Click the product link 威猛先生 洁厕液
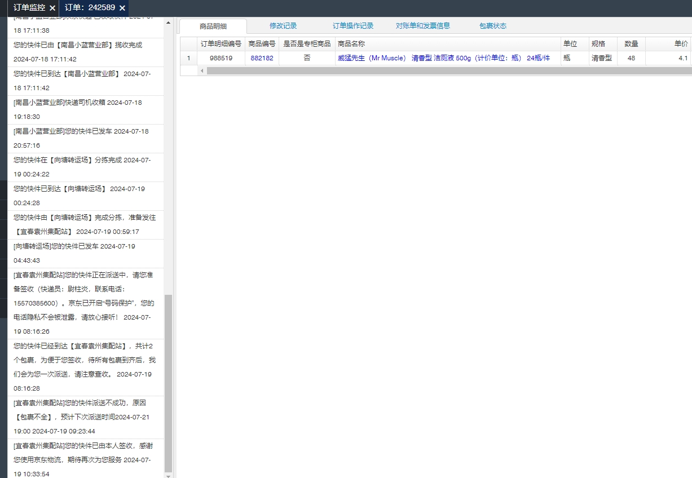Screen dimensions: 692x478 pyautogui.click(x=444, y=58)
